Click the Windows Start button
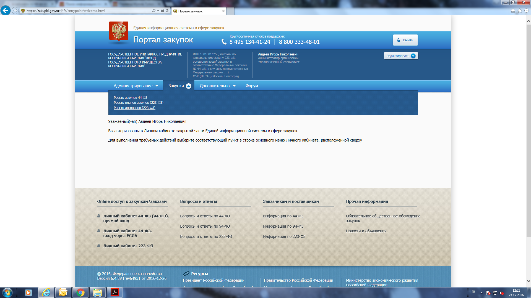 tap(7, 292)
